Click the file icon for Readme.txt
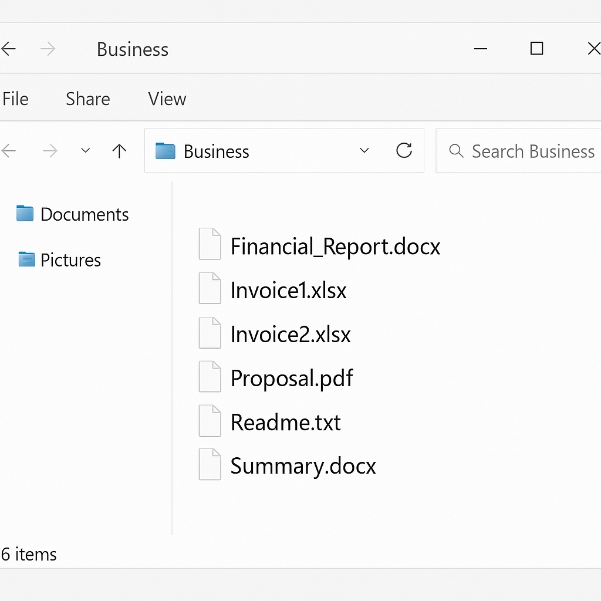The width and height of the screenshot is (601, 601). coord(210,421)
